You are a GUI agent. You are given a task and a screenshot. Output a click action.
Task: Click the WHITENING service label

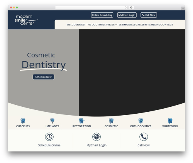point(170,126)
